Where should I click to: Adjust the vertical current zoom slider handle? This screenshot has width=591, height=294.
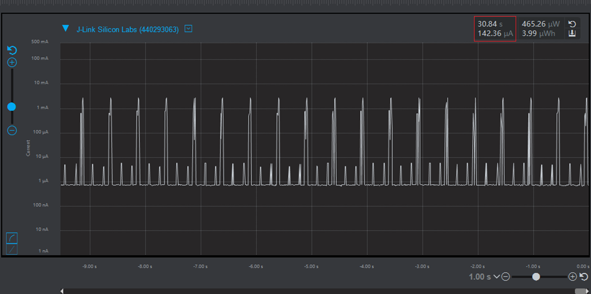[12, 107]
